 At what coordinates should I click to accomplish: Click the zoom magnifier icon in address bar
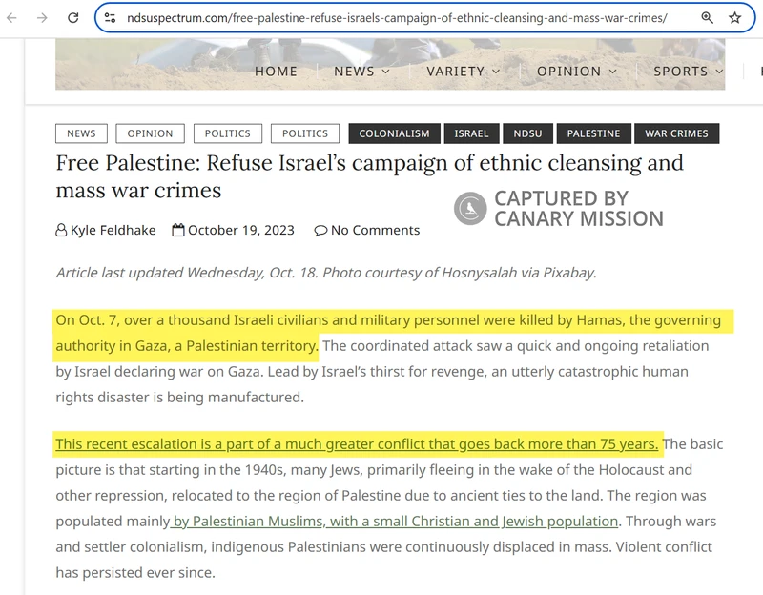707,18
